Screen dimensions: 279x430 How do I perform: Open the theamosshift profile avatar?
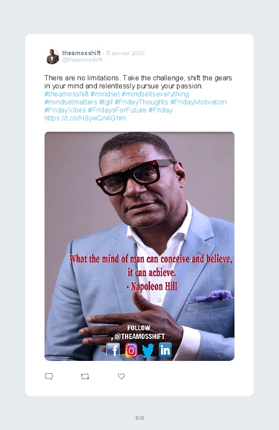coord(52,56)
